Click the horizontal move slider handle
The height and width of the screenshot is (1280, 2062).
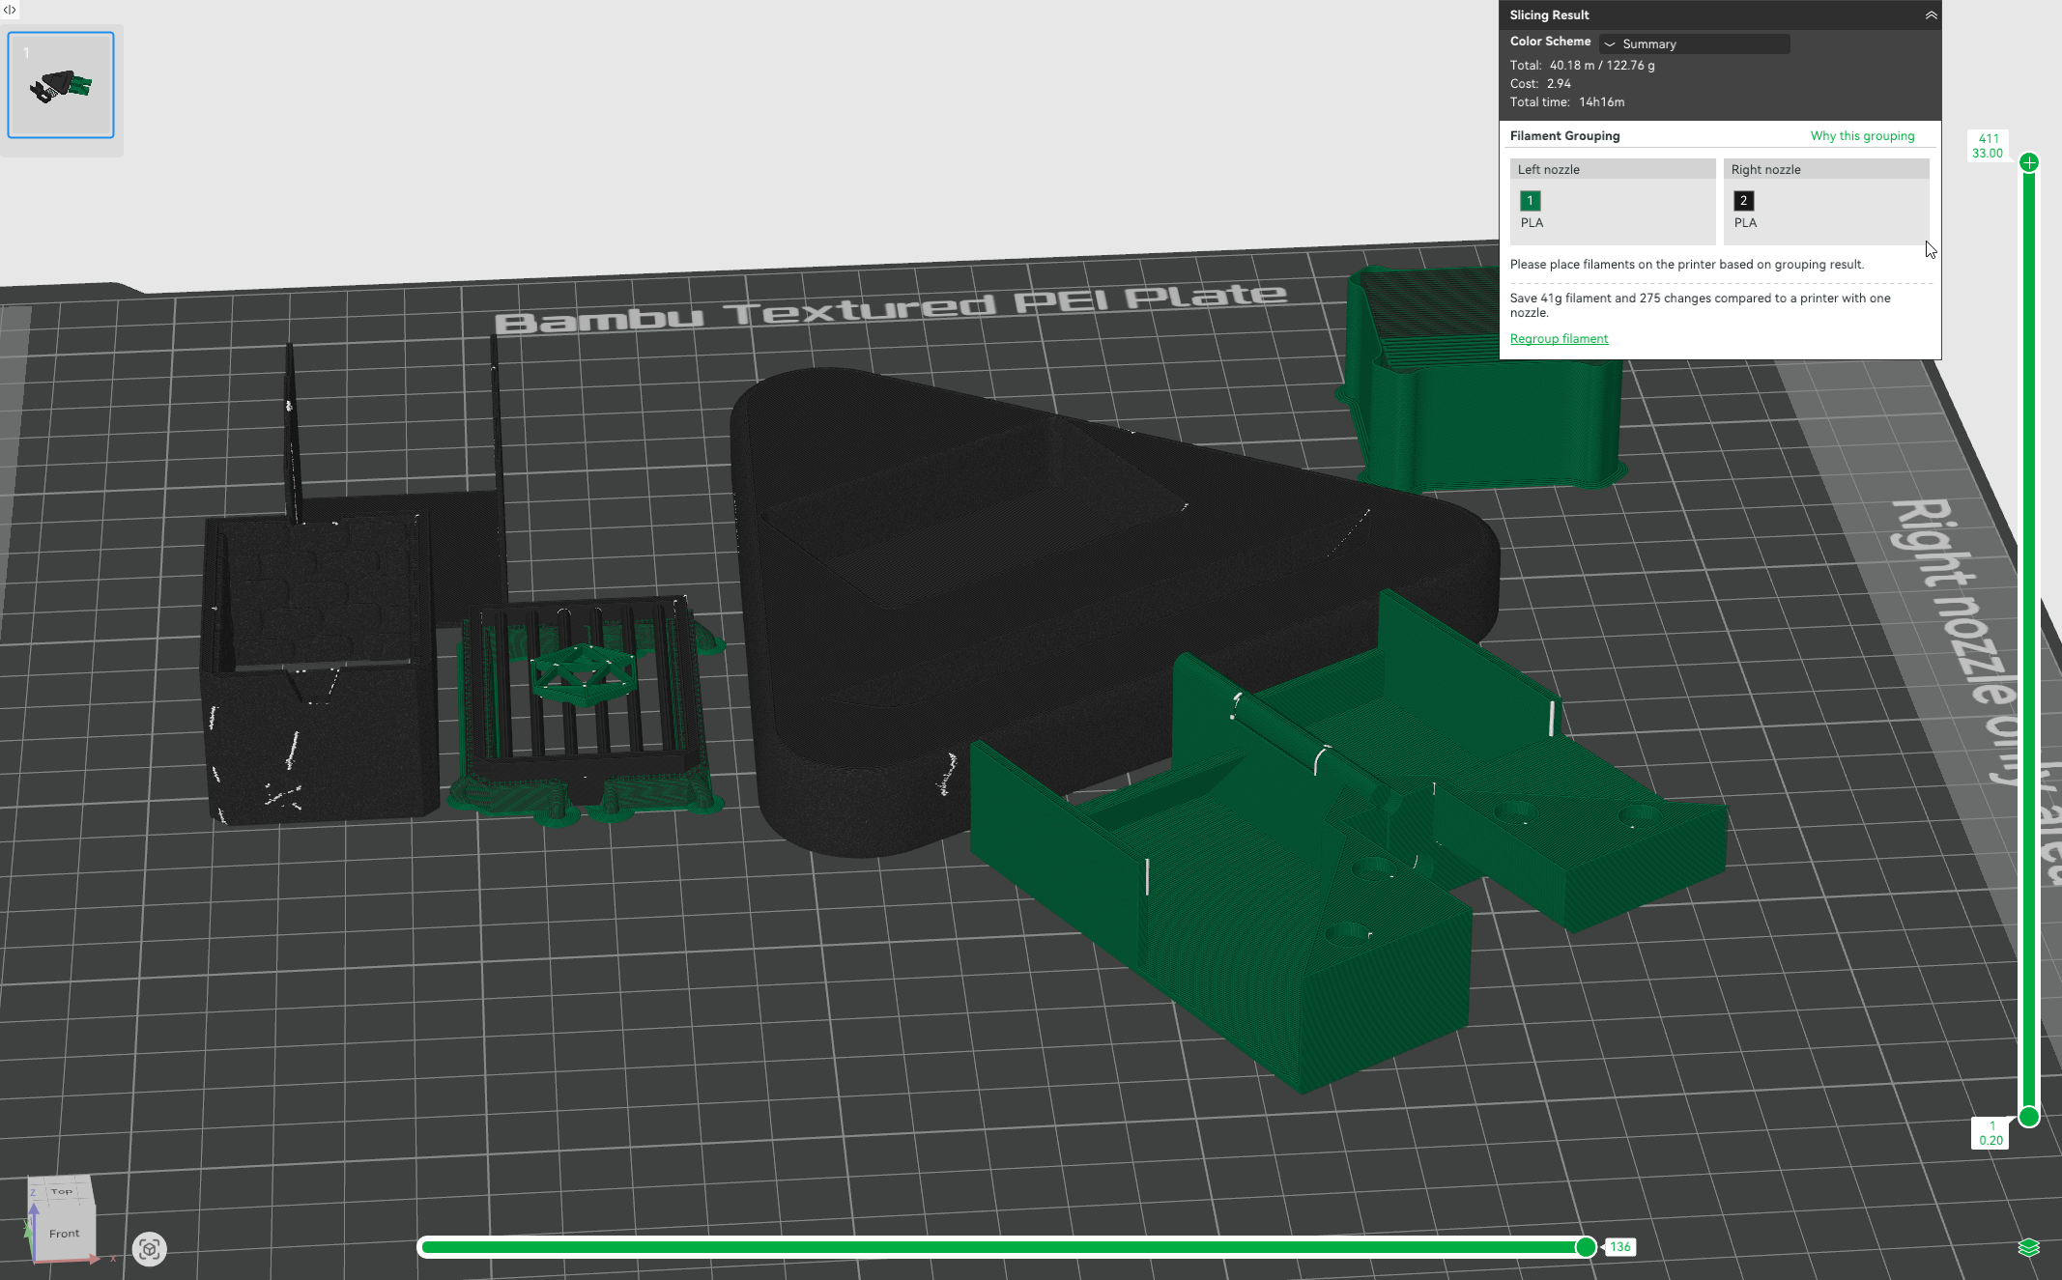coord(1585,1247)
